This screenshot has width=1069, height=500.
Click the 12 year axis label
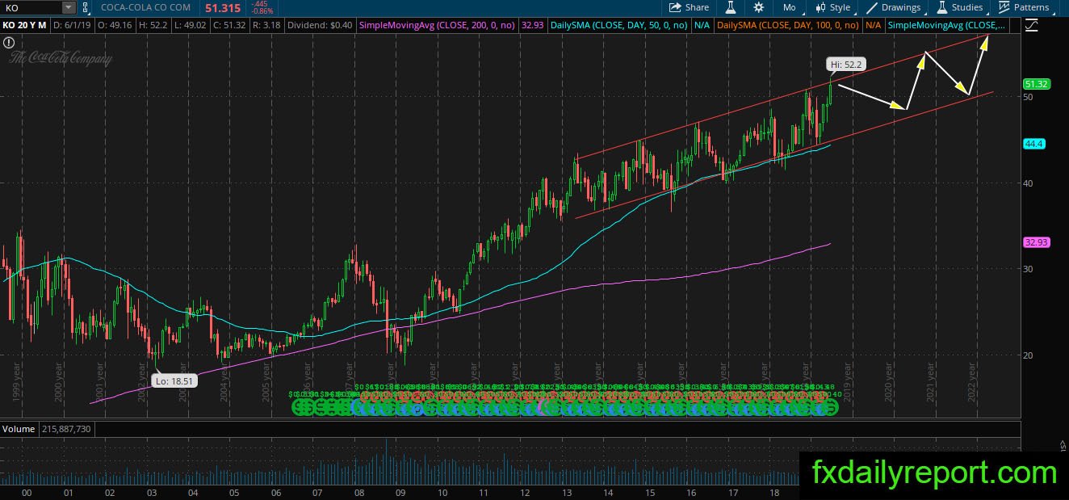coord(525,493)
